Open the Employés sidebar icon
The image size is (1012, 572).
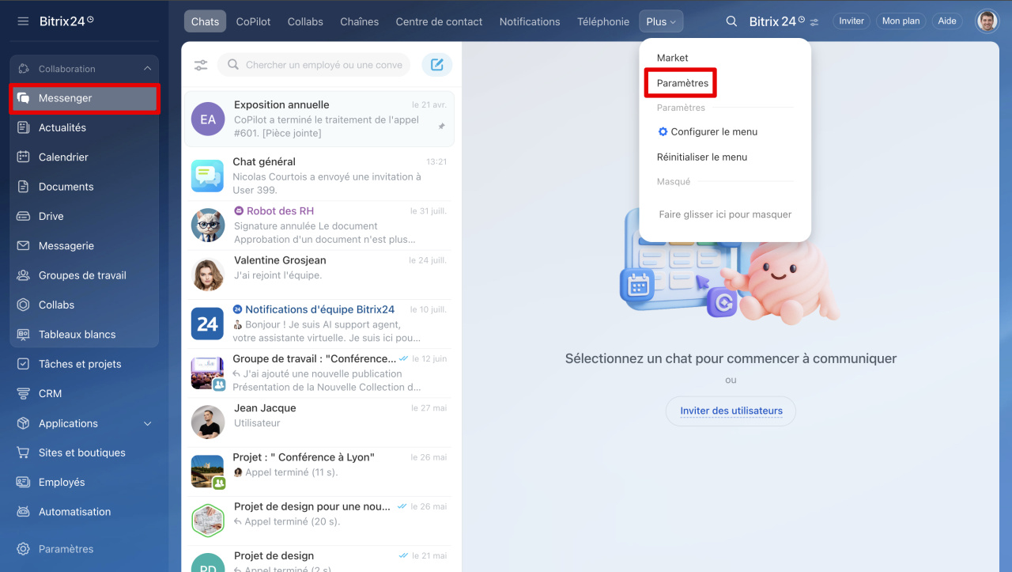tap(24, 482)
